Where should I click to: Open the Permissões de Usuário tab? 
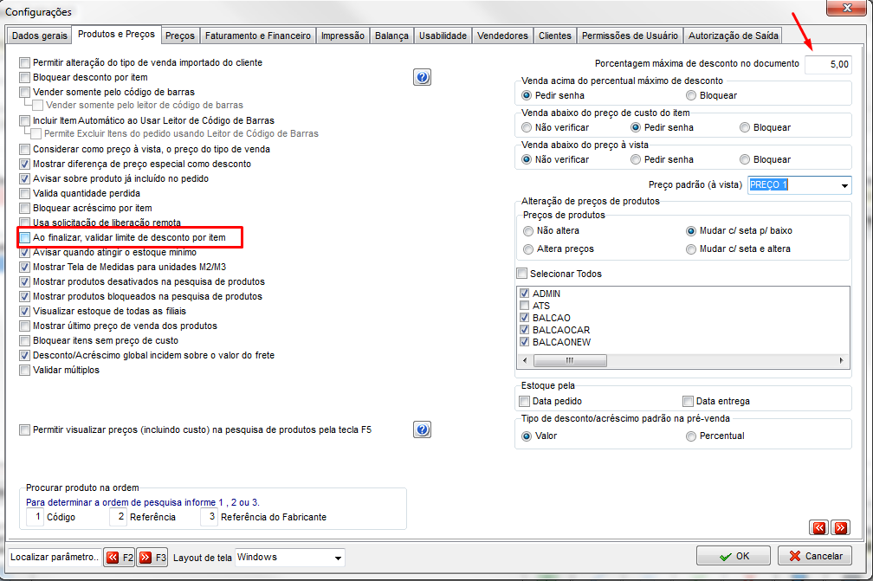pos(630,36)
